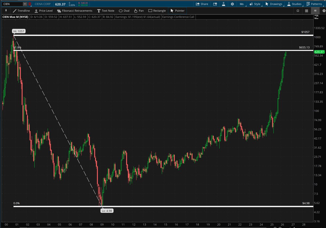This screenshot has width=326, height=228.
Task: Pick the Oval drawing tool
Action: (124, 11)
